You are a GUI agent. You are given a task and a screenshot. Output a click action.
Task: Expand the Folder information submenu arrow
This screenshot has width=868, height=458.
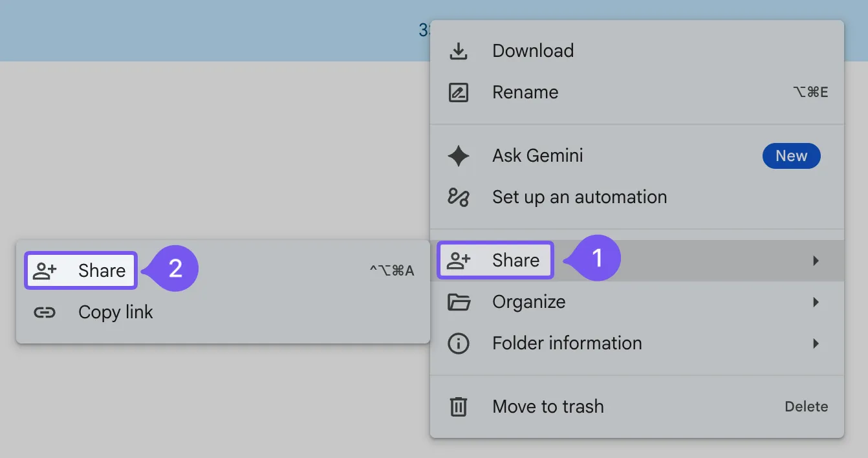[x=816, y=343]
